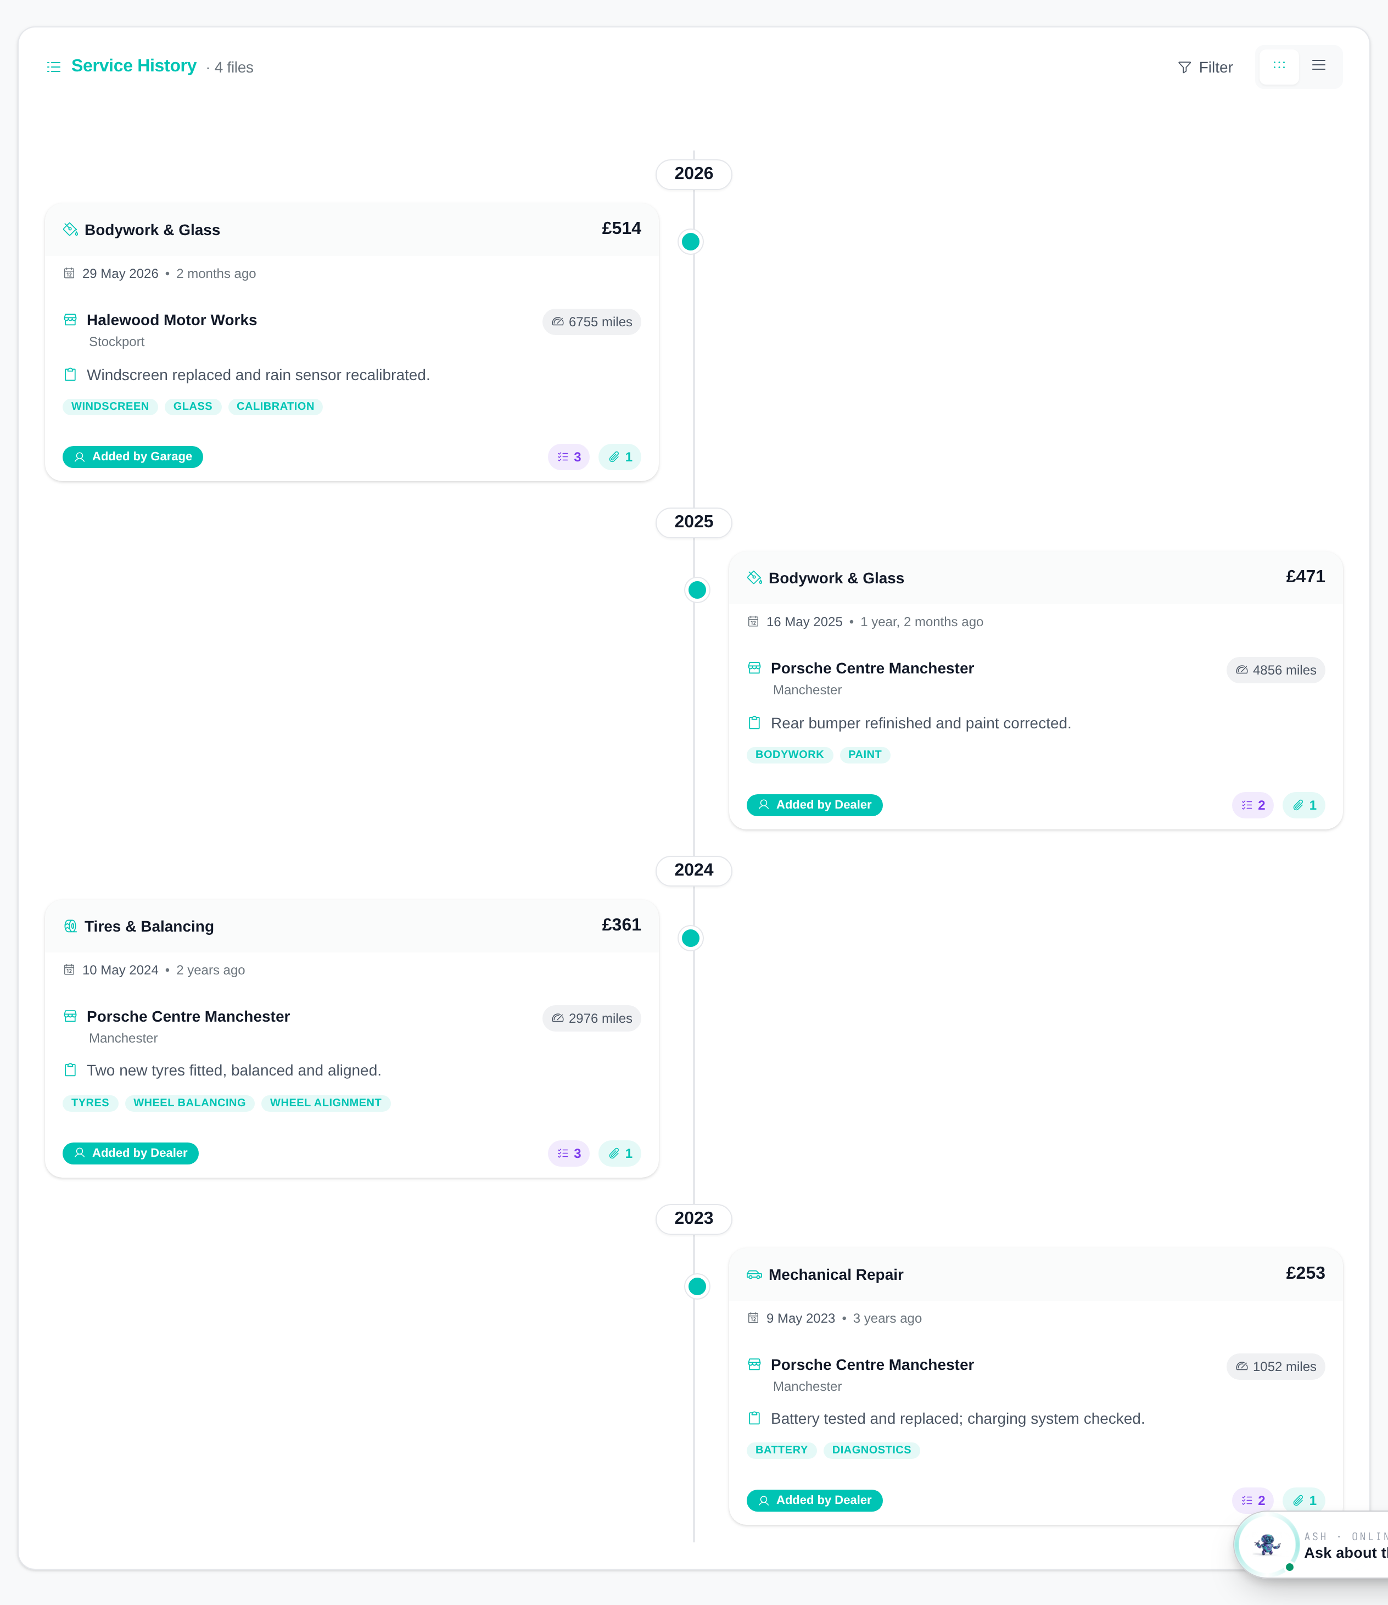Click the Added by Garage badge
The height and width of the screenshot is (1605, 1388).
[132, 457]
